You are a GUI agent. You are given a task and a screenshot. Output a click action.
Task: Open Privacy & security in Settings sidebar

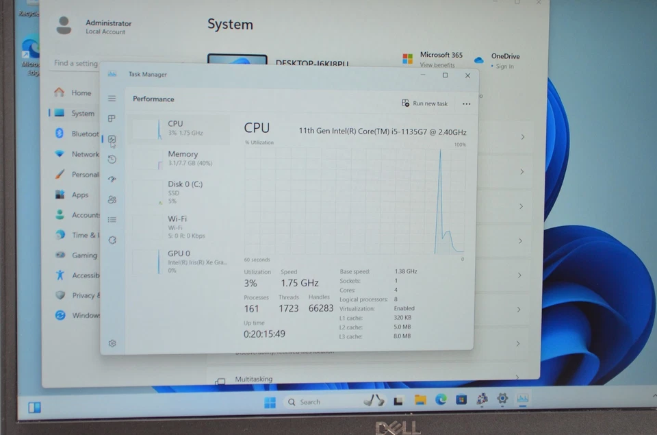point(76,295)
